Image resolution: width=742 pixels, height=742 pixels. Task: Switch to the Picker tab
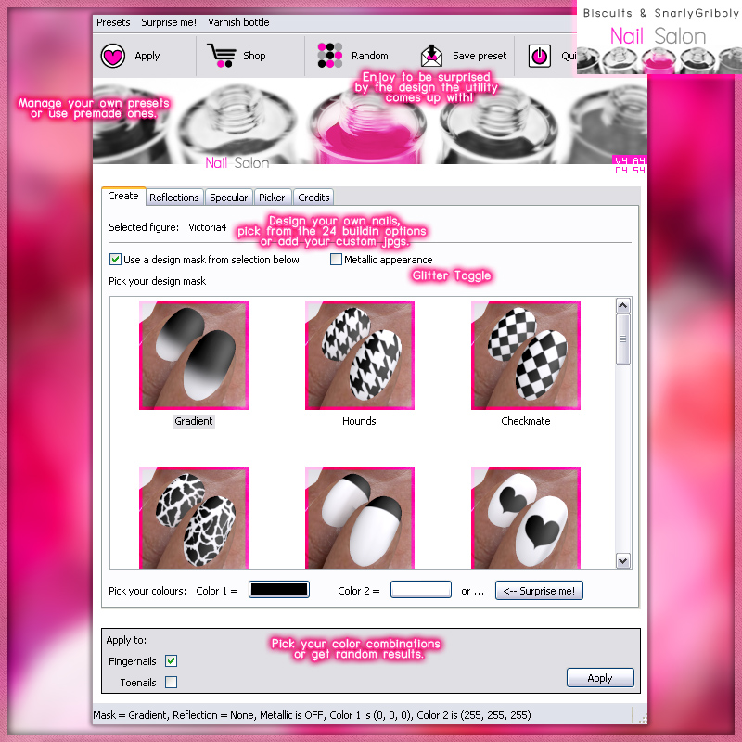point(272,198)
